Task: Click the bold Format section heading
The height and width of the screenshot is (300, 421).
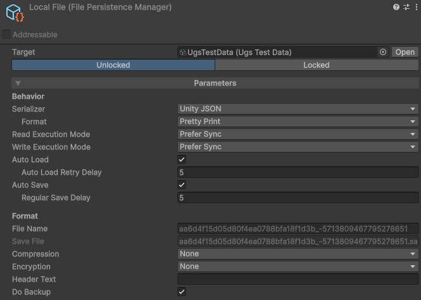Action: point(25,216)
